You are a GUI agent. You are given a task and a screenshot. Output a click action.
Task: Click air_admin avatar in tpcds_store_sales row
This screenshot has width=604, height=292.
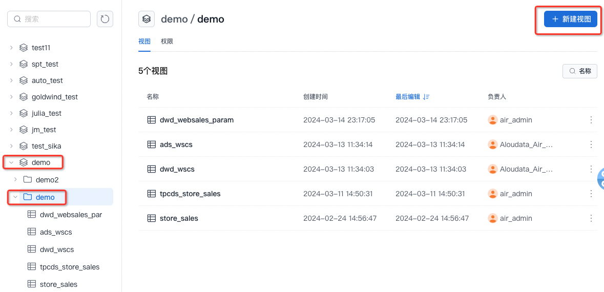click(493, 194)
